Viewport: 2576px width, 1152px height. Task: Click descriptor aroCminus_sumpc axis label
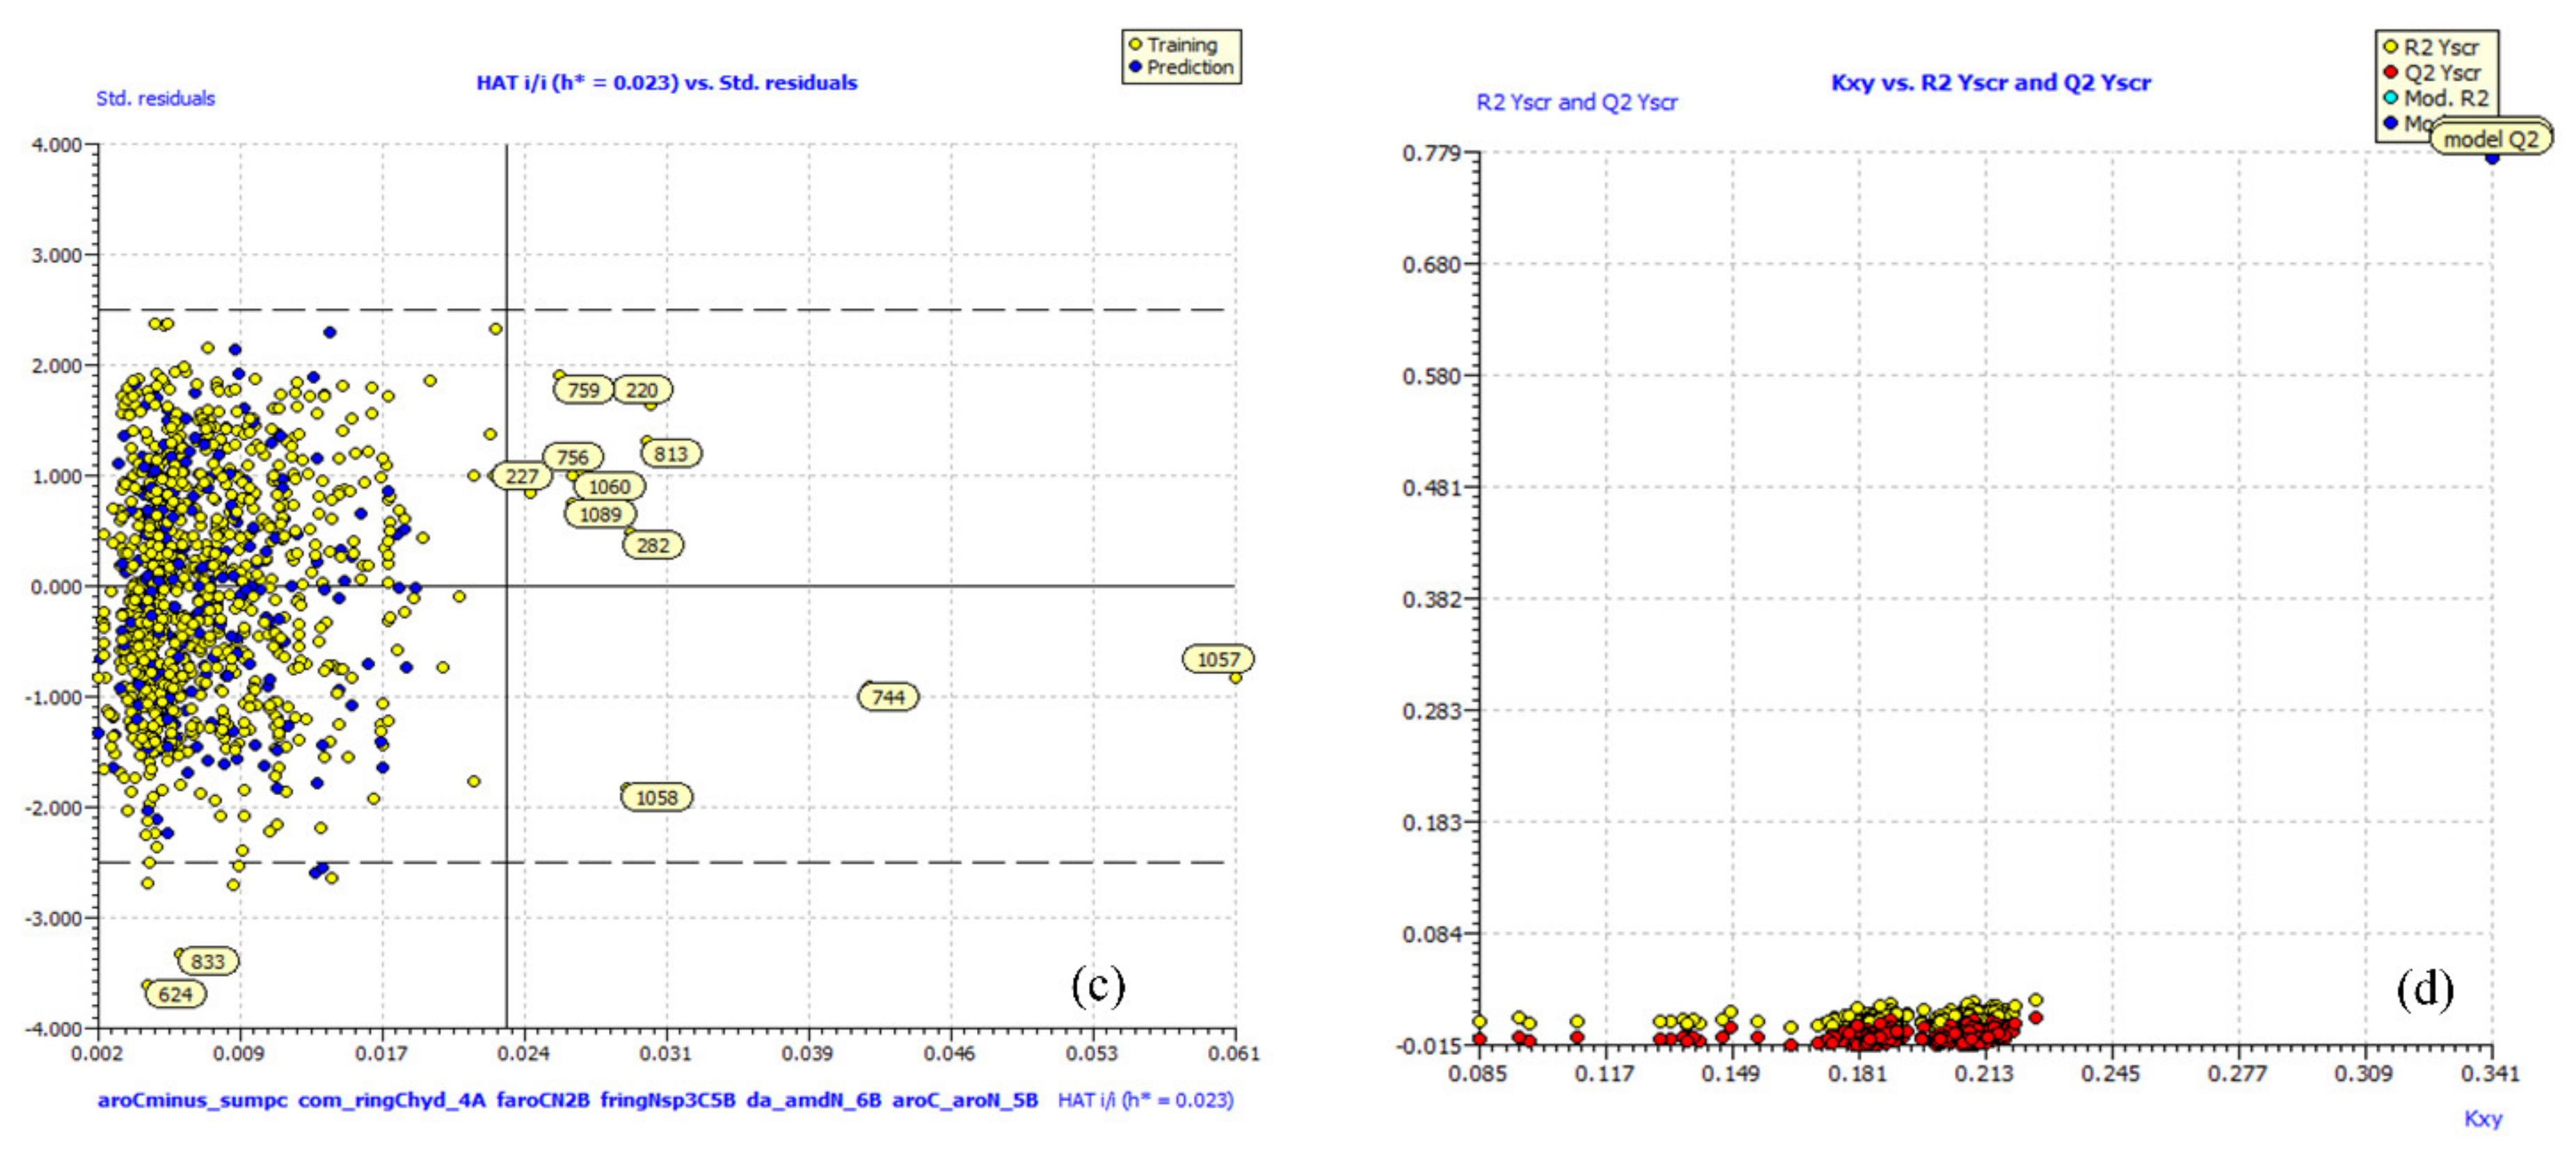pos(192,1100)
